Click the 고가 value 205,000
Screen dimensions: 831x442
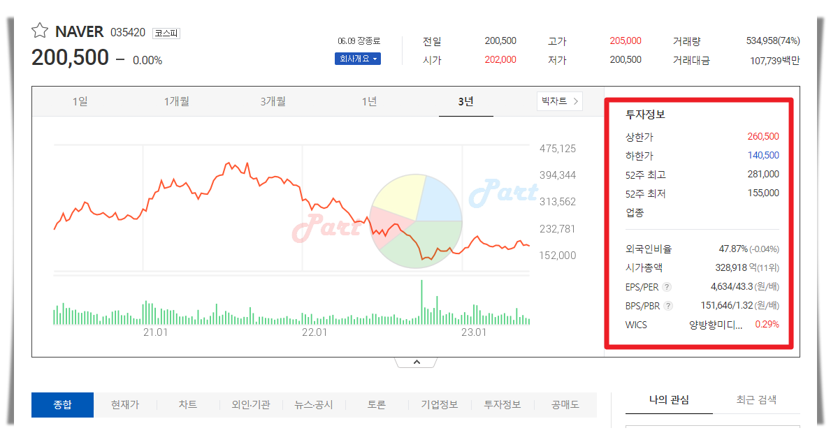(x=626, y=40)
